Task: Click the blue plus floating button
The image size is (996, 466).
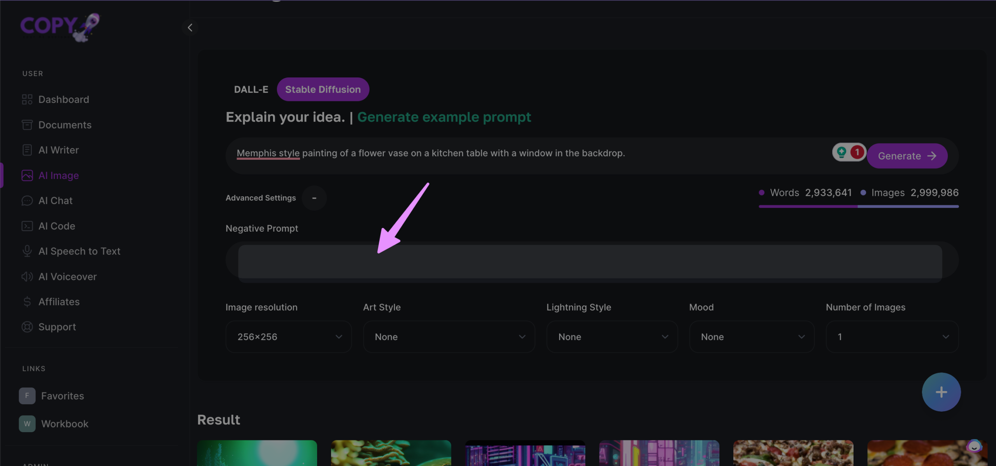Action: pyautogui.click(x=941, y=392)
